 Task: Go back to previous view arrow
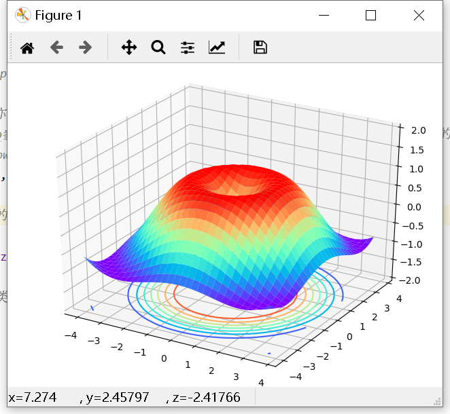coord(56,48)
